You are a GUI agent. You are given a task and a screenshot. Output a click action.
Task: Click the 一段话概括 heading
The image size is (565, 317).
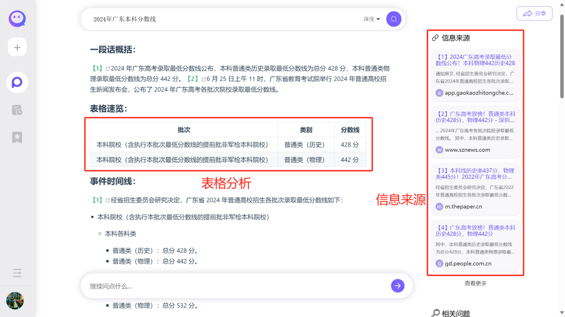(x=113, y=50)
